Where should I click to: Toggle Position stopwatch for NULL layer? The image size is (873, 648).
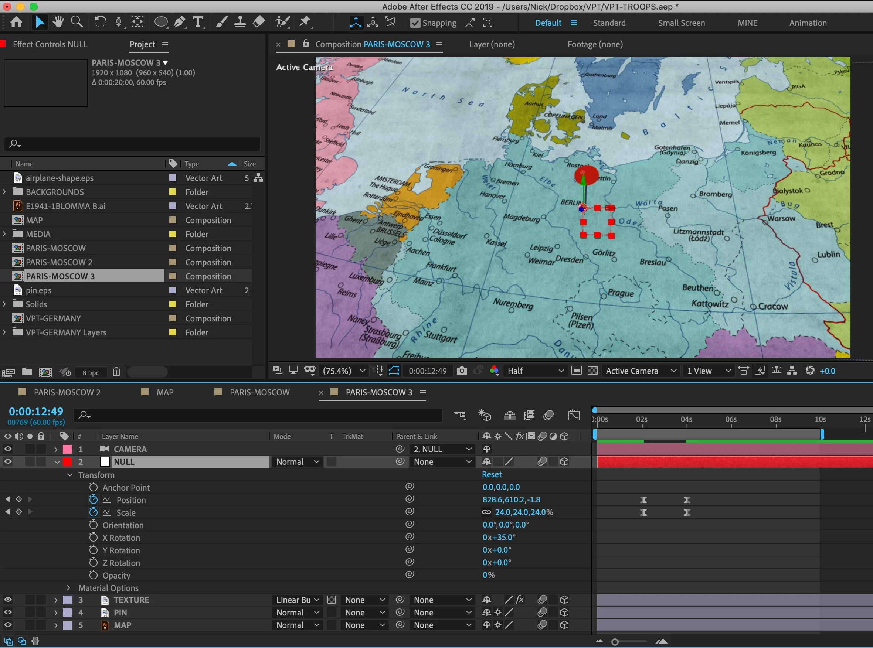coord(93,500)
